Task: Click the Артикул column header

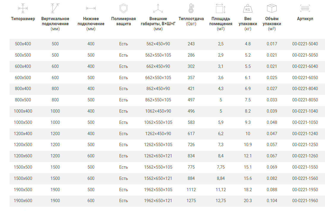Action: pos(305,19)
